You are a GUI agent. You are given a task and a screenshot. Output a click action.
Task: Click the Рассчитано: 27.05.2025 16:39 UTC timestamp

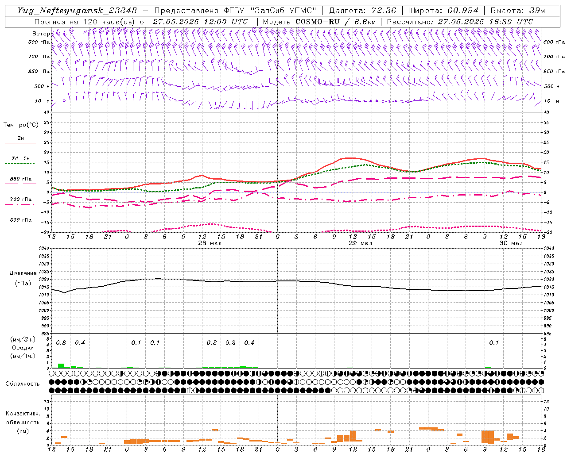(460, 22)
